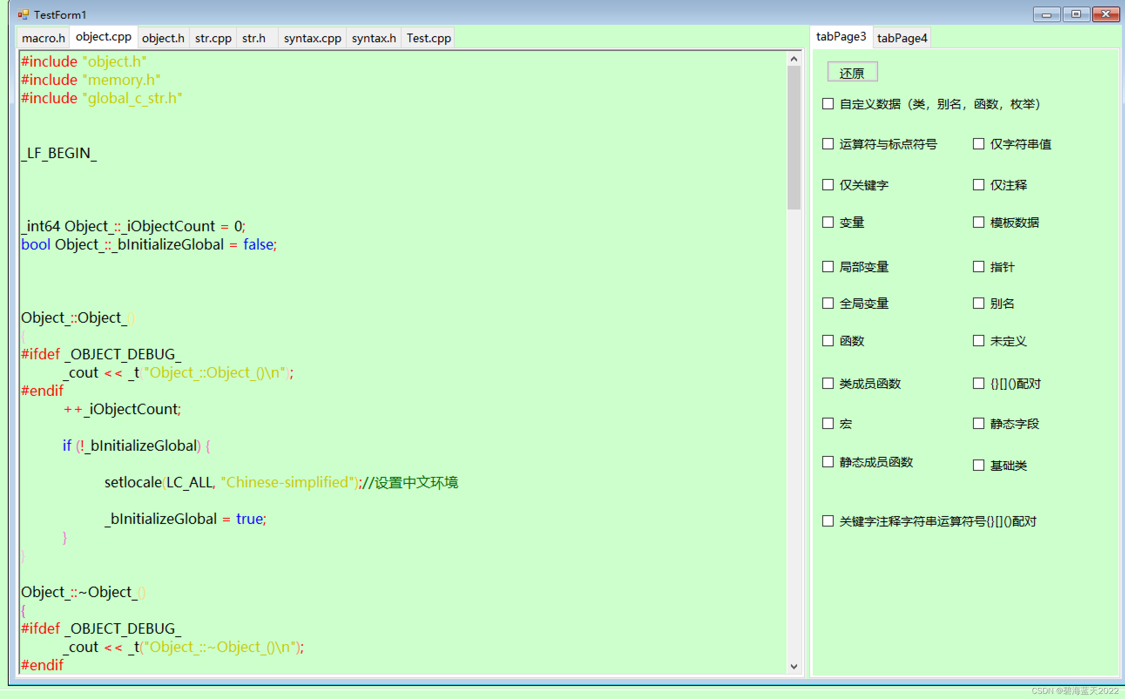The image size is (1125, 699).
Task: Tick the 仅字符串值 checkbox
Action: tap(979, 144)
